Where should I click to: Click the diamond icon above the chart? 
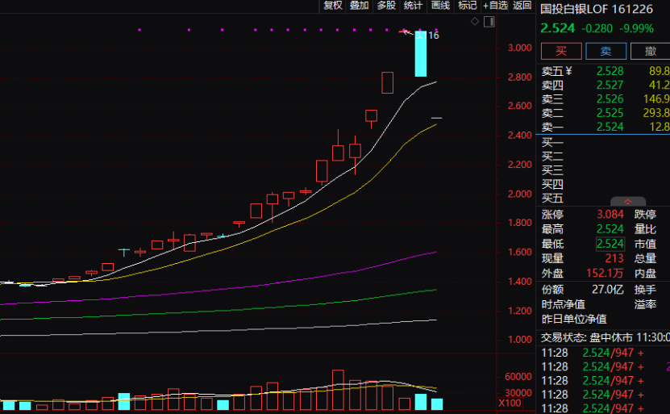tap(475, 21)
